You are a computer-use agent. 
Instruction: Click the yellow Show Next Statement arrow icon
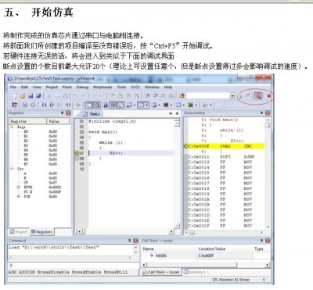point(78,105)
